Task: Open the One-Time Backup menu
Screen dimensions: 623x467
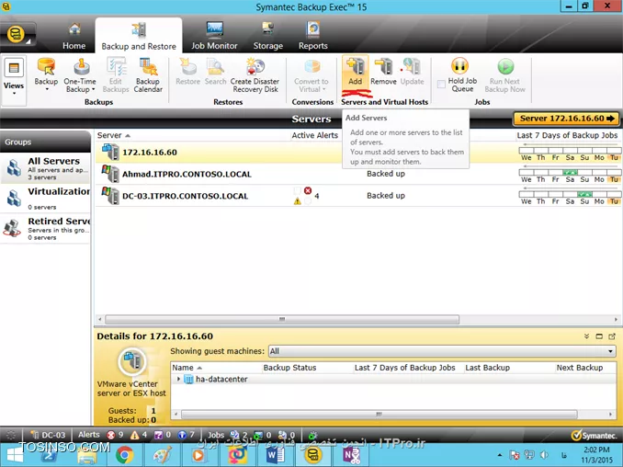Action: pyautogui.click(x=80, y=74)
